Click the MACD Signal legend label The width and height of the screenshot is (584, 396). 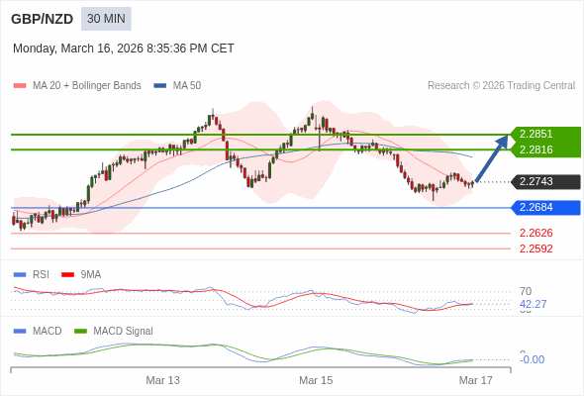coord(124,332)
